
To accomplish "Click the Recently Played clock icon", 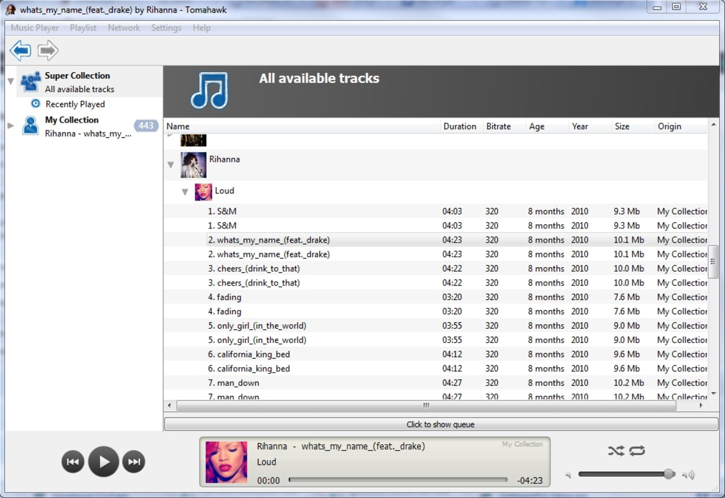I will [x=35, y=103].
